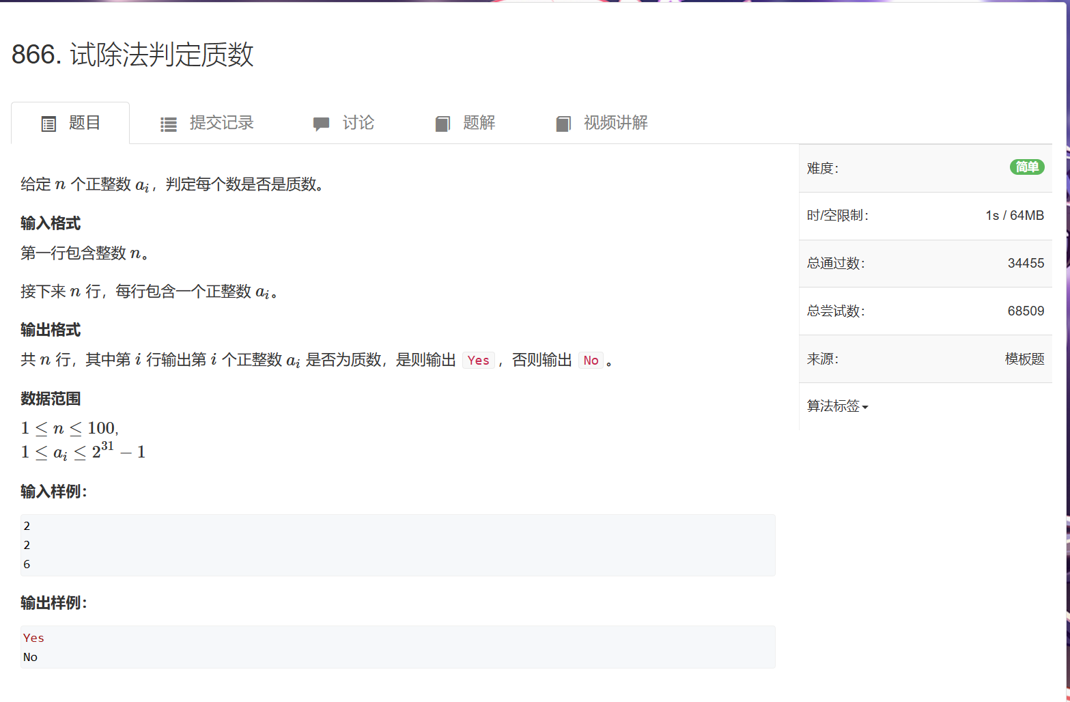Click the book icon beside 题解

tap(442, 124)
